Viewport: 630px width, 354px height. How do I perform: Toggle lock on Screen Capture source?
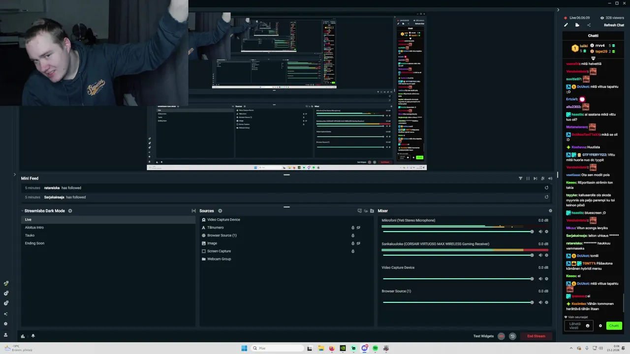[352, 251]
